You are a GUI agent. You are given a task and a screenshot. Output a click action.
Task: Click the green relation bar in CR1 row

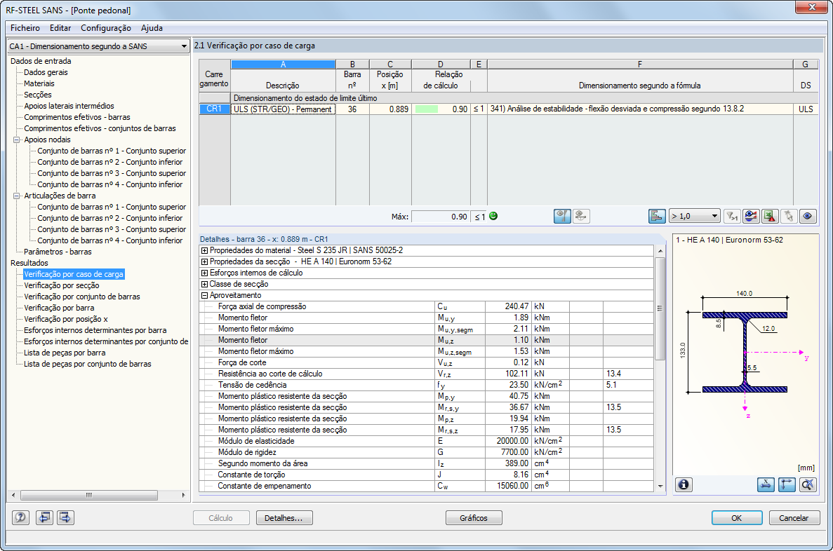coord(427,109)
